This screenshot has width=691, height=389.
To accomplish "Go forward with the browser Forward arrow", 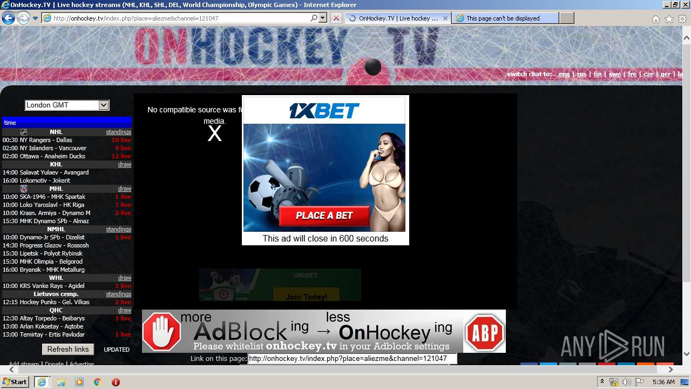I will coord(23,18).
